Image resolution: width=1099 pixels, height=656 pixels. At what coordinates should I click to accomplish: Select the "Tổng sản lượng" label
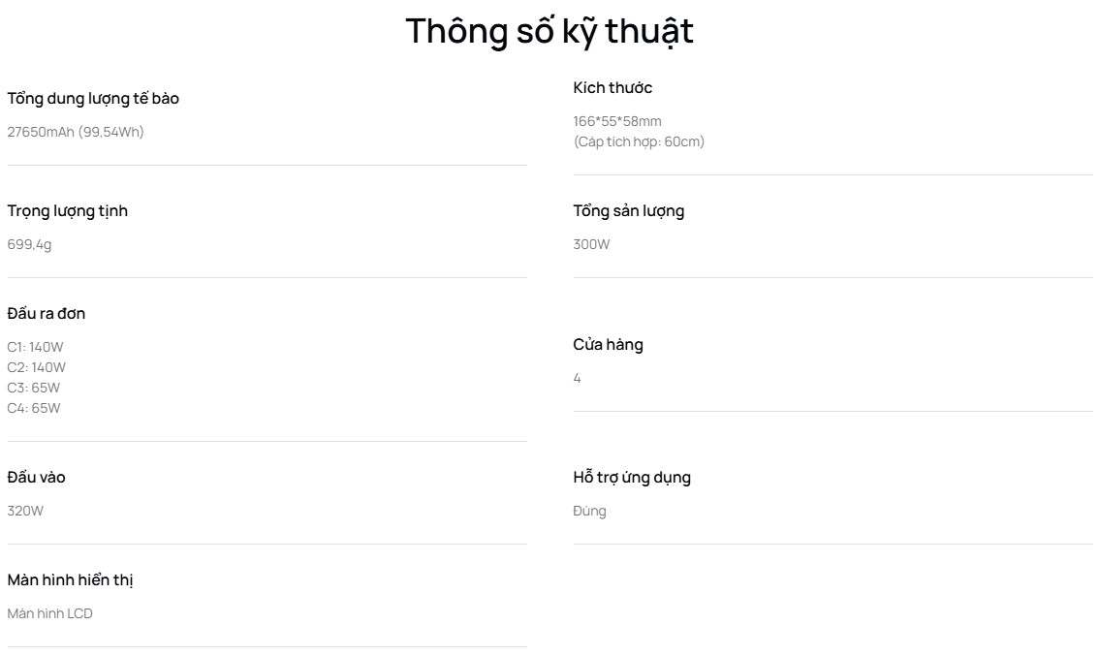click(x=628, y=211)
